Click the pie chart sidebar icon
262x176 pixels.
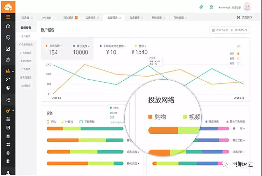click(x=8, y=88)
